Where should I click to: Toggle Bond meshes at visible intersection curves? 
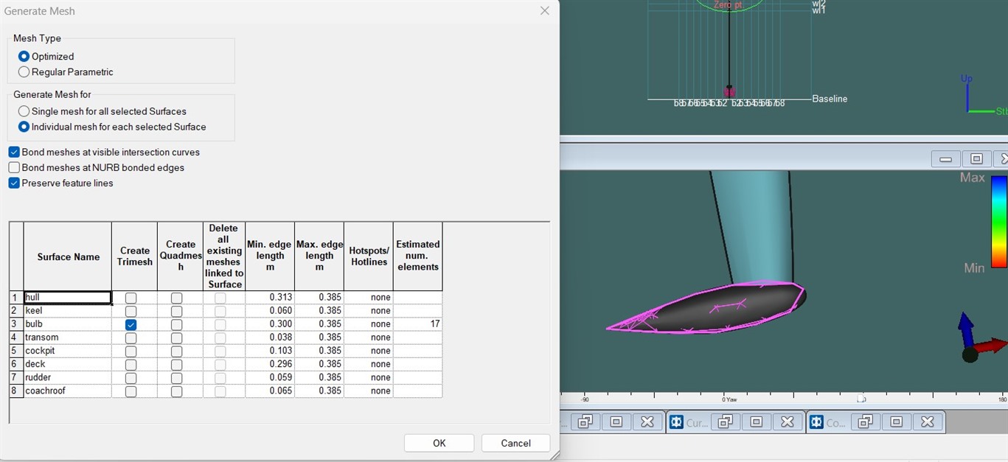[x=14, y=152]
